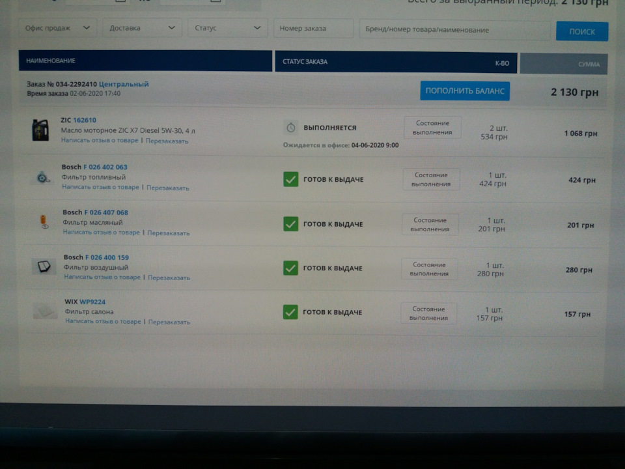Reorder the Фильтр топливный item

[167, 188]
